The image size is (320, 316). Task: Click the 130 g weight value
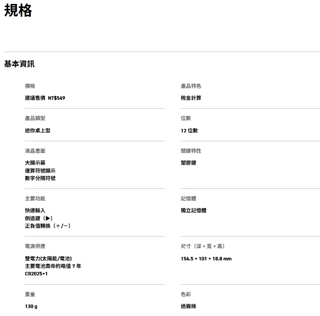pos(31,306)
